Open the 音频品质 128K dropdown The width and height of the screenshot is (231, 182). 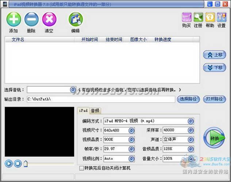pos(190,149)
